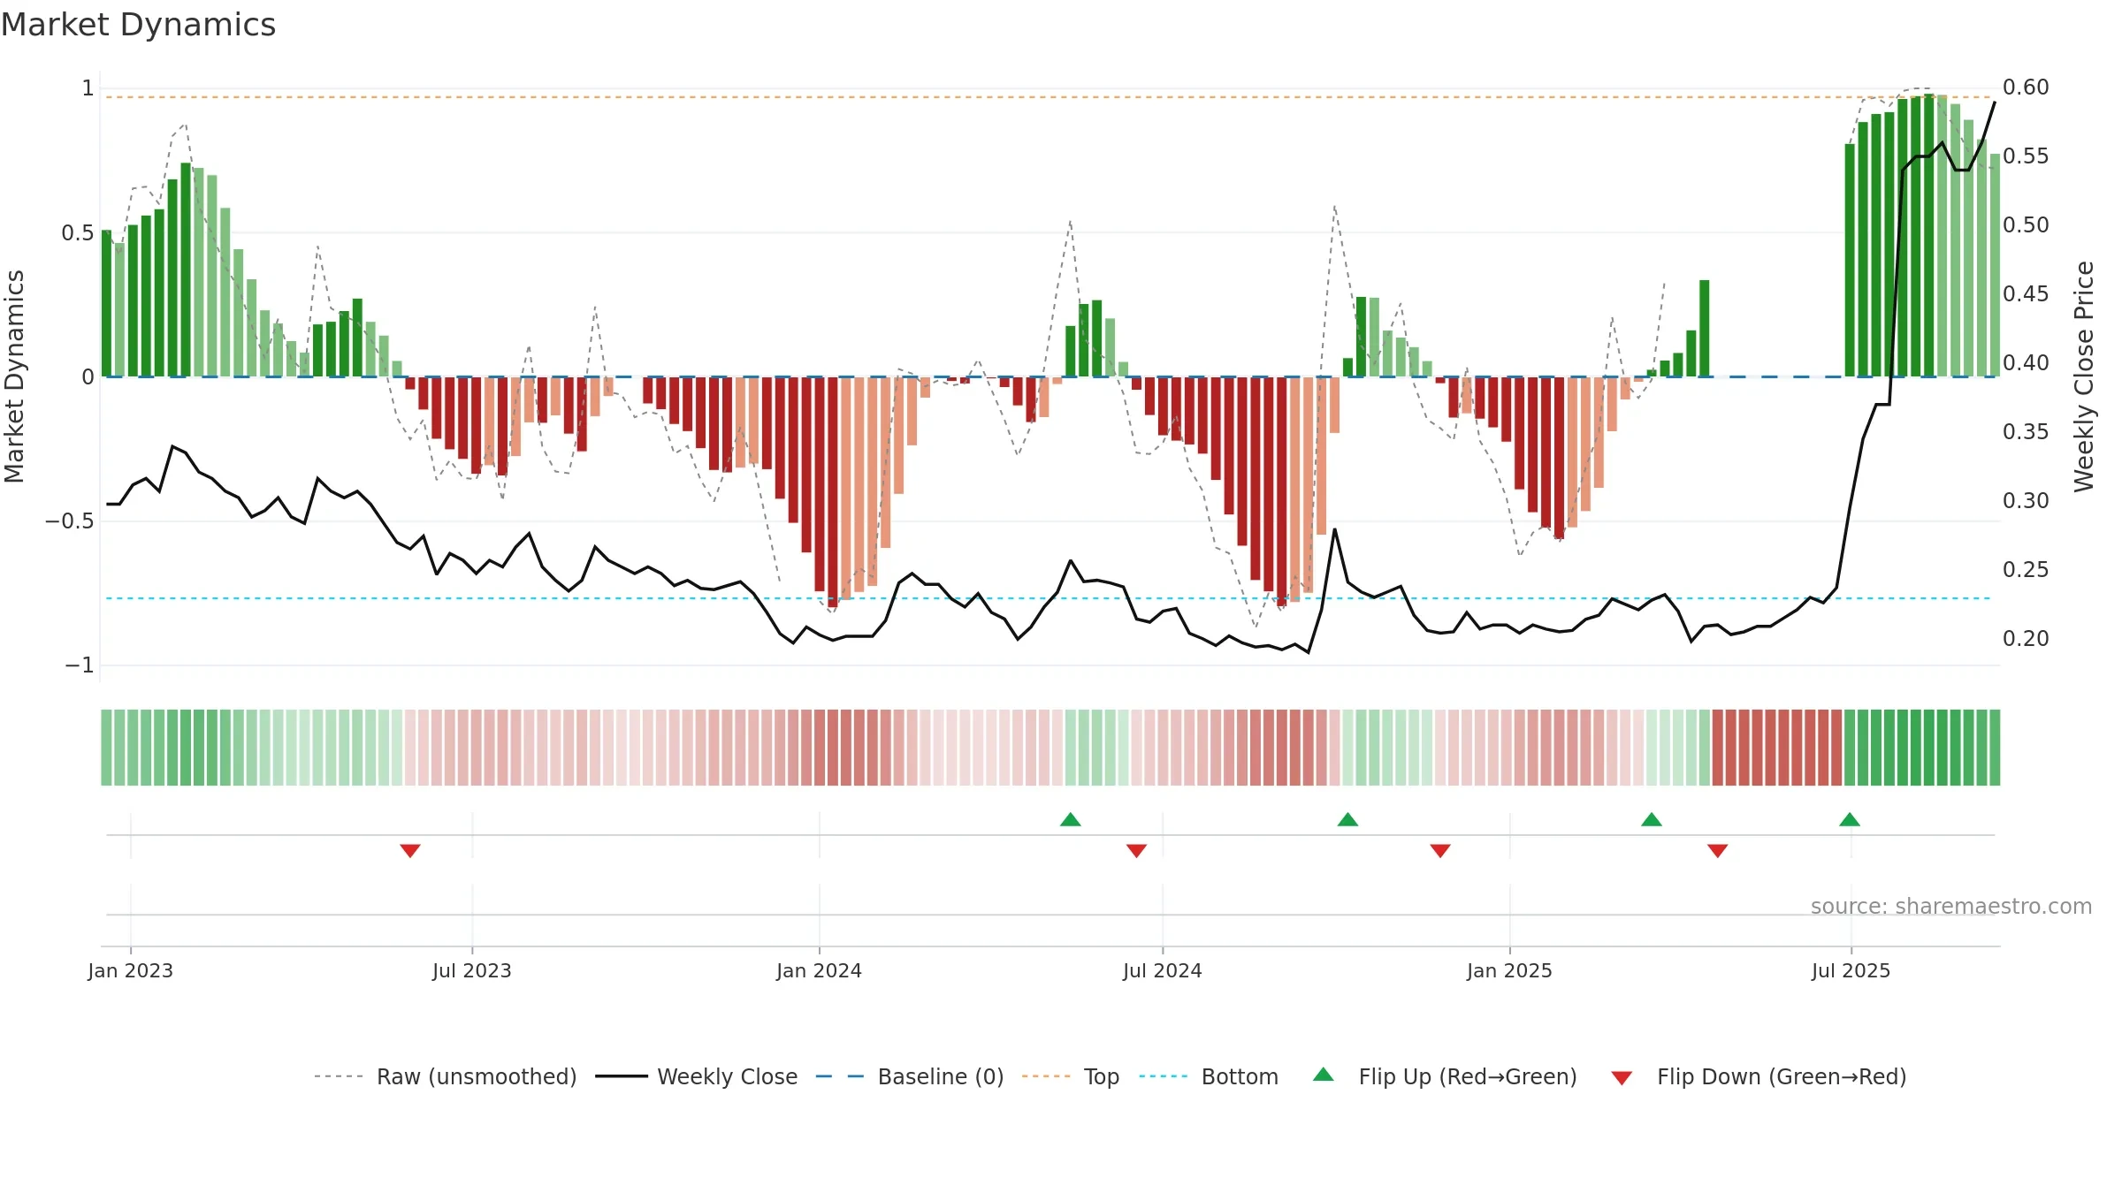Screen dimensions: 2122x1193
Task: Toggle the Weekly Close legend entry
Action: point(697,1076)
